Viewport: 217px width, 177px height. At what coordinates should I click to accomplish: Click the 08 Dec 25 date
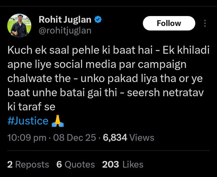[75, 138]
